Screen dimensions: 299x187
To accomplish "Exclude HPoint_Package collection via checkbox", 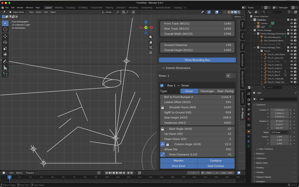I will (x=288, y=30).
